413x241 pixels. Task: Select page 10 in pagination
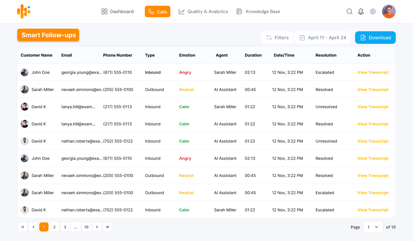click(86, 227)
